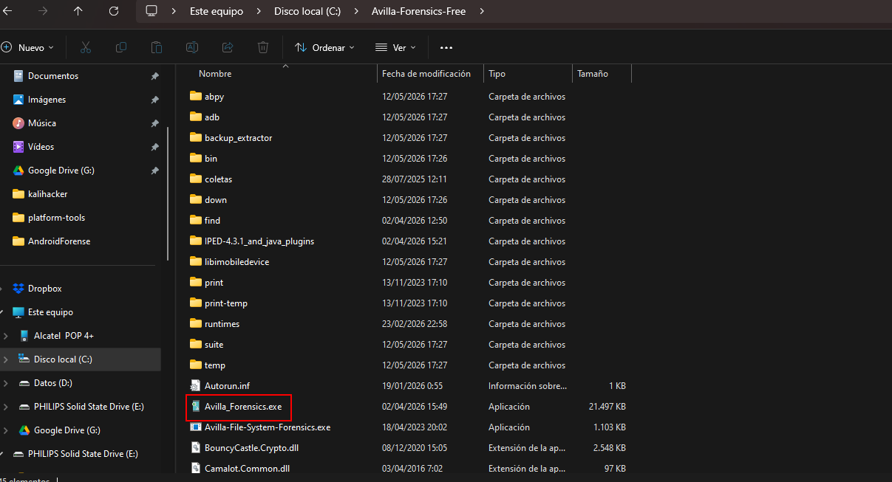Open the Ver view dropdown
This screenshot has height=482, width=892.
coord(396,47)
